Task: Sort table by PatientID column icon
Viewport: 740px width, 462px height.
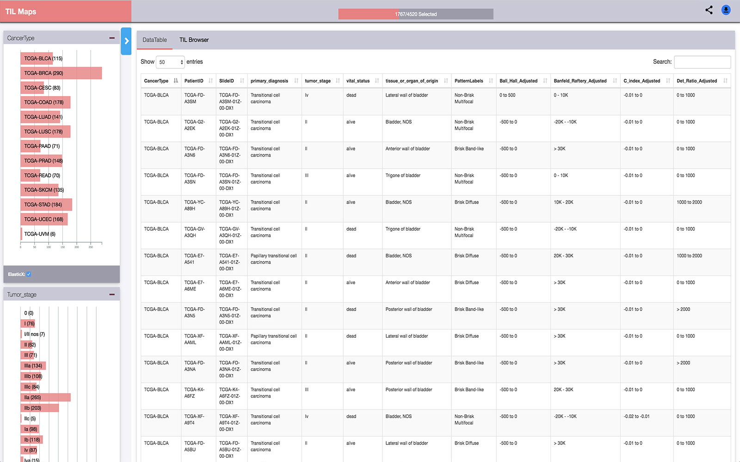Action: click(211, 81)
